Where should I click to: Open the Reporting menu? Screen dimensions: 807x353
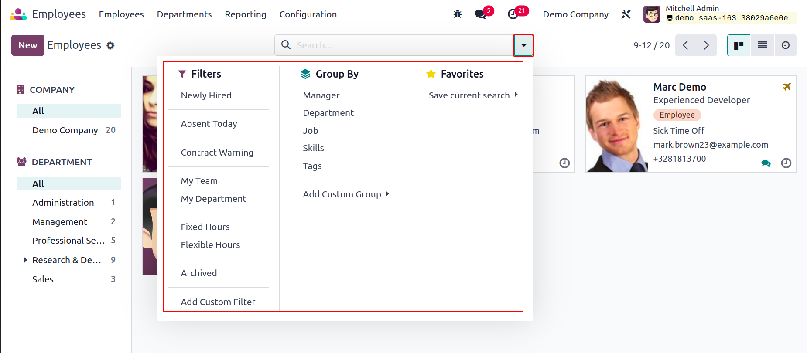tap(245, 14)
